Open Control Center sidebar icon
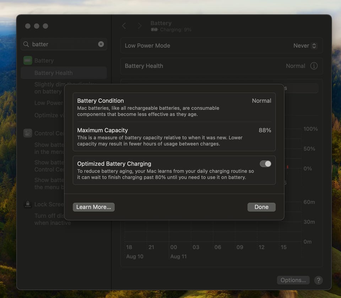This screenshot has width=341, height=298. click(x=28, y=133)
